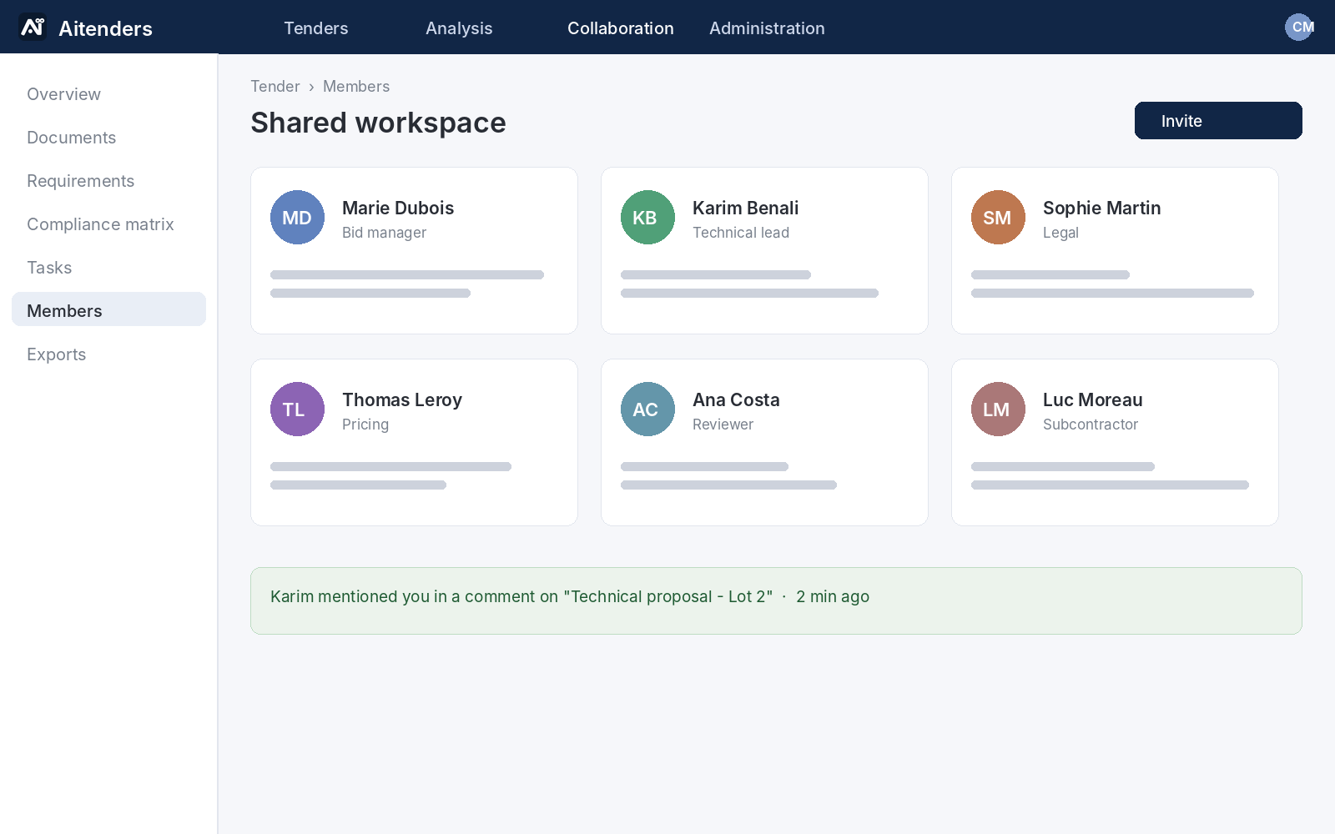Click the Aitenders logo icon
The width and height of the screenshot is (1335, 834).
(33, 28)
